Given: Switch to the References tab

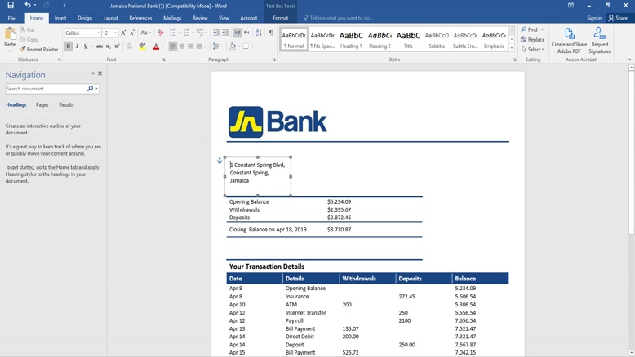Looking at the screenshot, I should pyautogui.click(x=140, y=18).
